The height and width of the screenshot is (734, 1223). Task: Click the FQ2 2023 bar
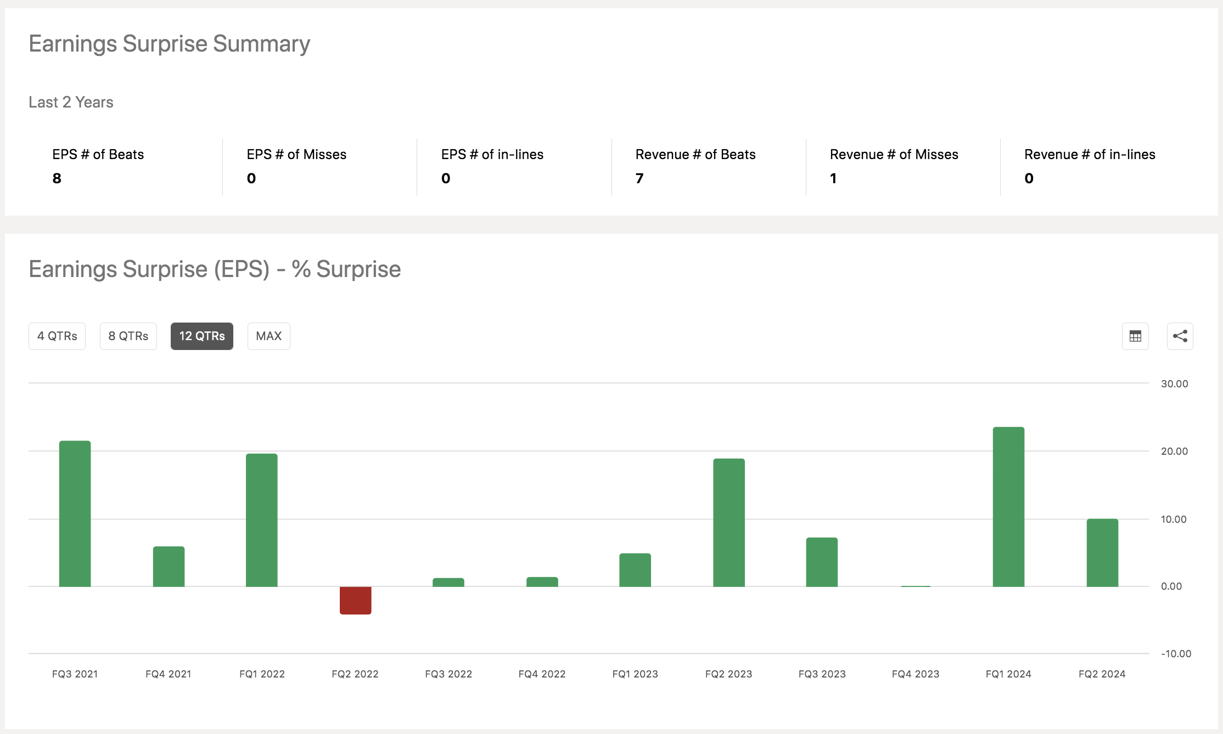pos(728,522)
